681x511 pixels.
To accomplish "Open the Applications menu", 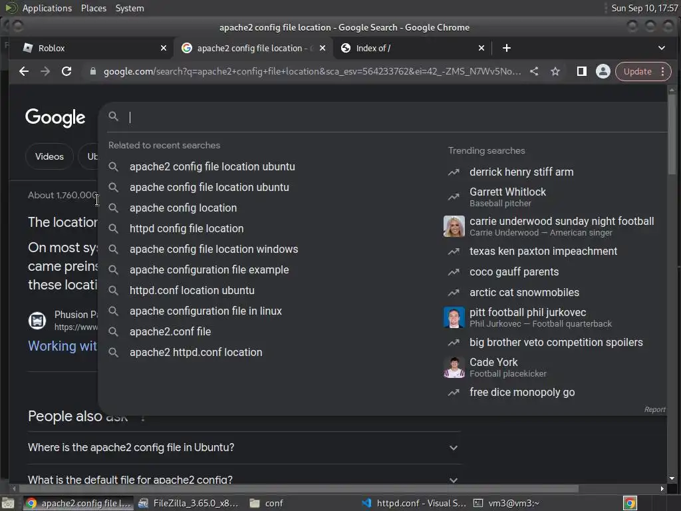I will click(x=47, y=8).
